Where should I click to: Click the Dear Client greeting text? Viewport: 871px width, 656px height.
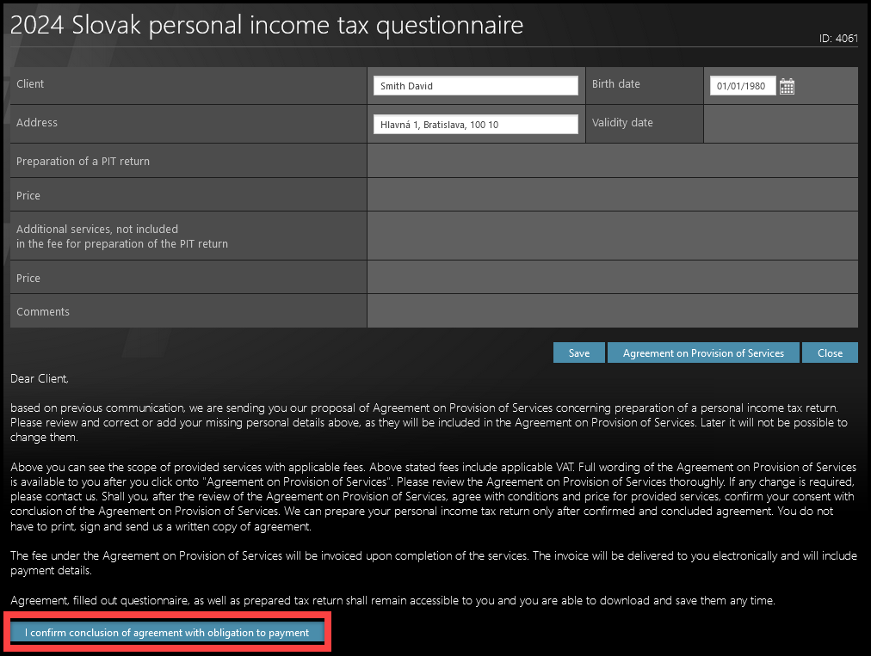click(39, 378)
